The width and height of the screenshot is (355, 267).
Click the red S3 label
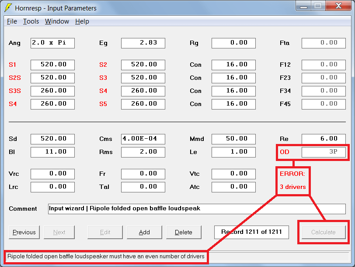point(103,78)
